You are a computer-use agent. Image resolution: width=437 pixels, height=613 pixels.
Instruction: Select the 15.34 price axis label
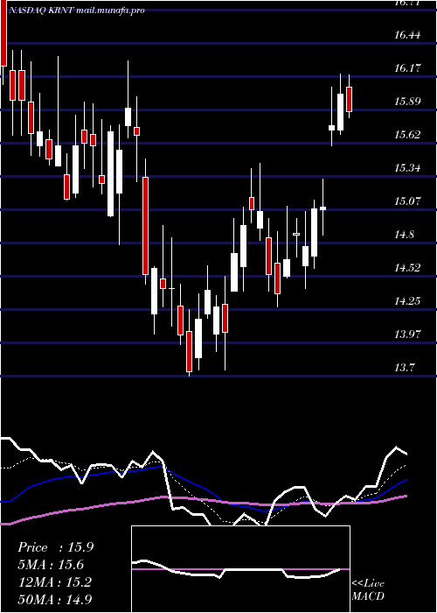pos(407,168)
